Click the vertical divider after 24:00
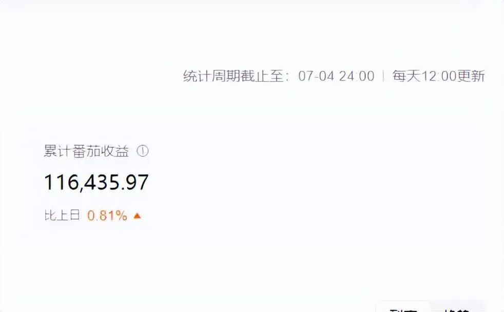504x312 pixels. tap(383, 76)
